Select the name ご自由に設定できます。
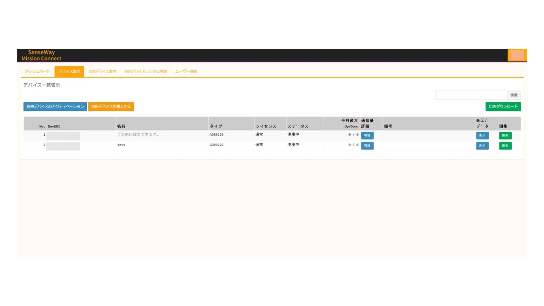This screenshot has height=306, width=544. click(138, 135)
